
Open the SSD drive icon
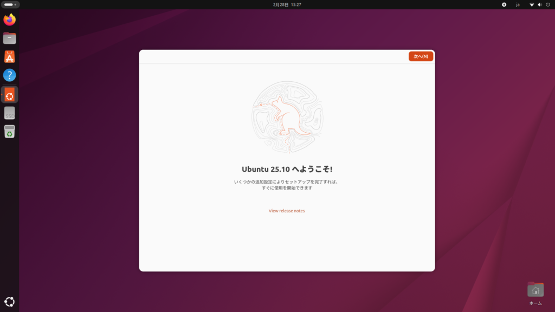pos(9,113)
